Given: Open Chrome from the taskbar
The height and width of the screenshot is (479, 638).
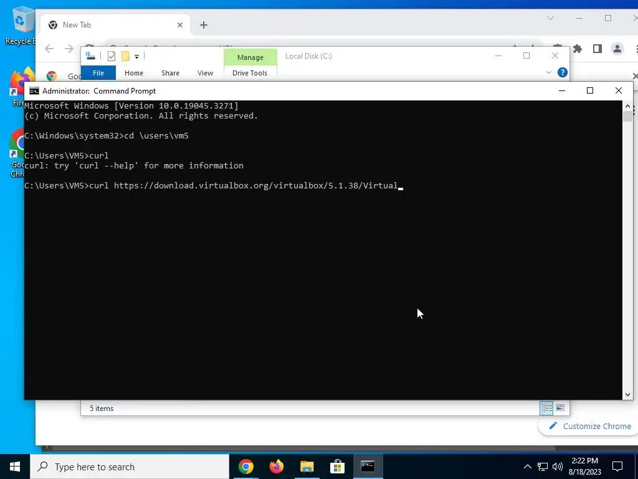Looking at the screenshot, I should [x=245, y=467].
